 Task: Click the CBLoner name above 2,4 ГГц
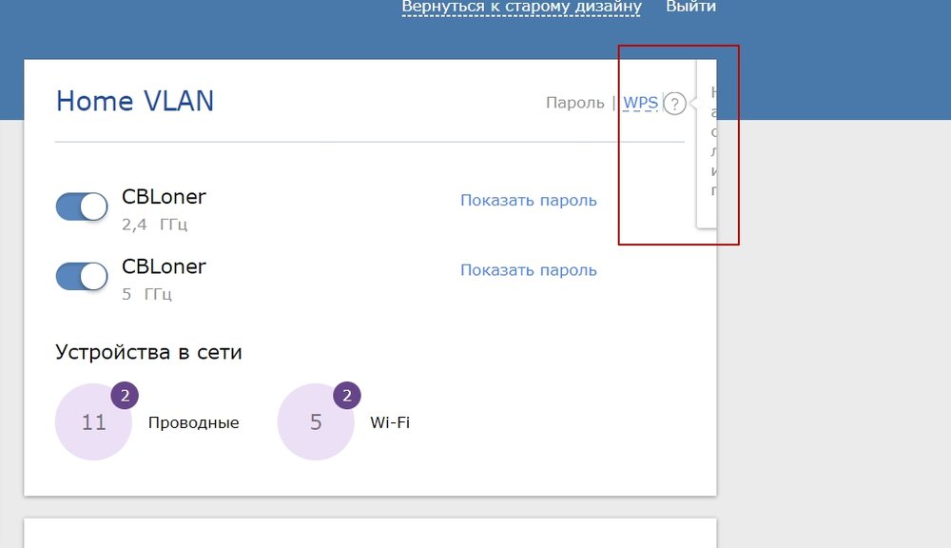point(164,197)
